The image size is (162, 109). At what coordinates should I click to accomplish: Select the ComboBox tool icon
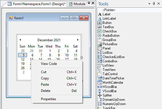click(x=100, y=61)
